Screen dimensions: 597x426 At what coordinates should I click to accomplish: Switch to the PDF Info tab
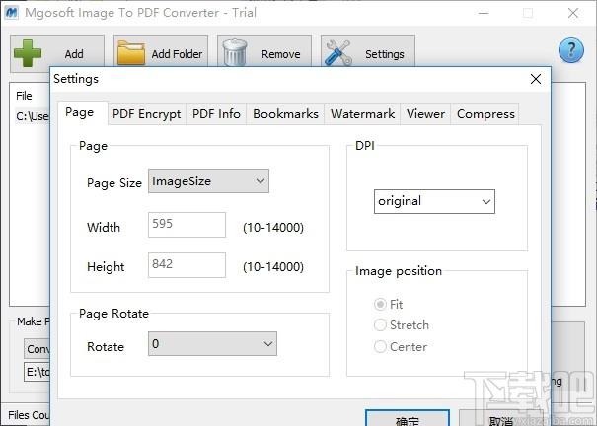pyautogui.click(x=216, y=114)
